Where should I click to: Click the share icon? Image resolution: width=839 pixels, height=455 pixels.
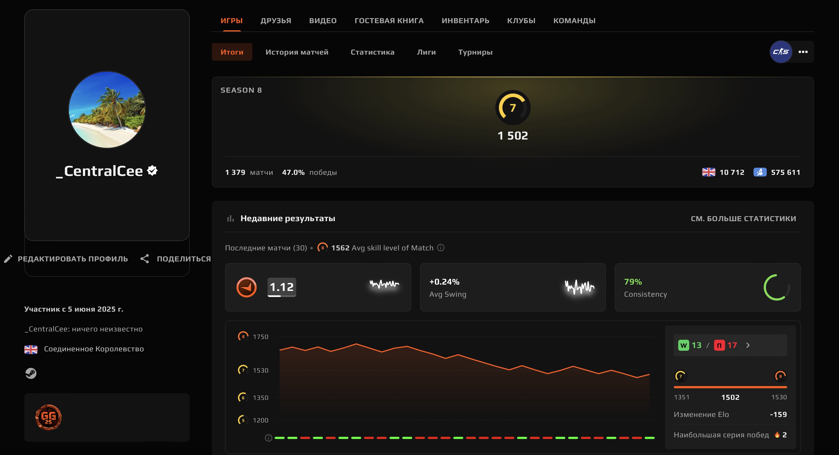[145, 259]
